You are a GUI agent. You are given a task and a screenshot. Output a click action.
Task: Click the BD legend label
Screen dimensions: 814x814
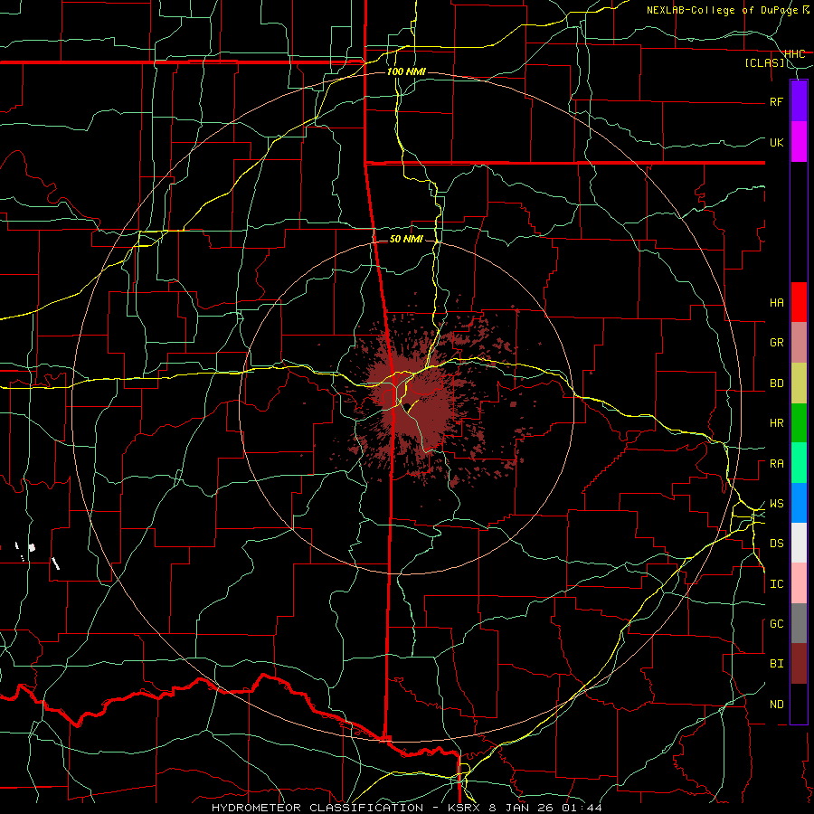click(x=776, y=383)
